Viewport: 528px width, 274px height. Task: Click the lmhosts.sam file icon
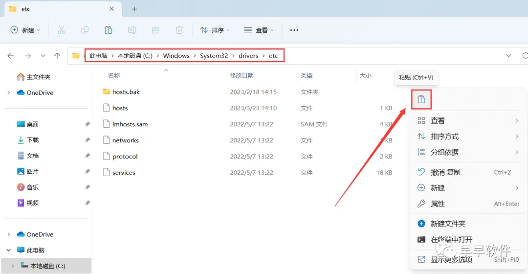click(x=107, y=124)
